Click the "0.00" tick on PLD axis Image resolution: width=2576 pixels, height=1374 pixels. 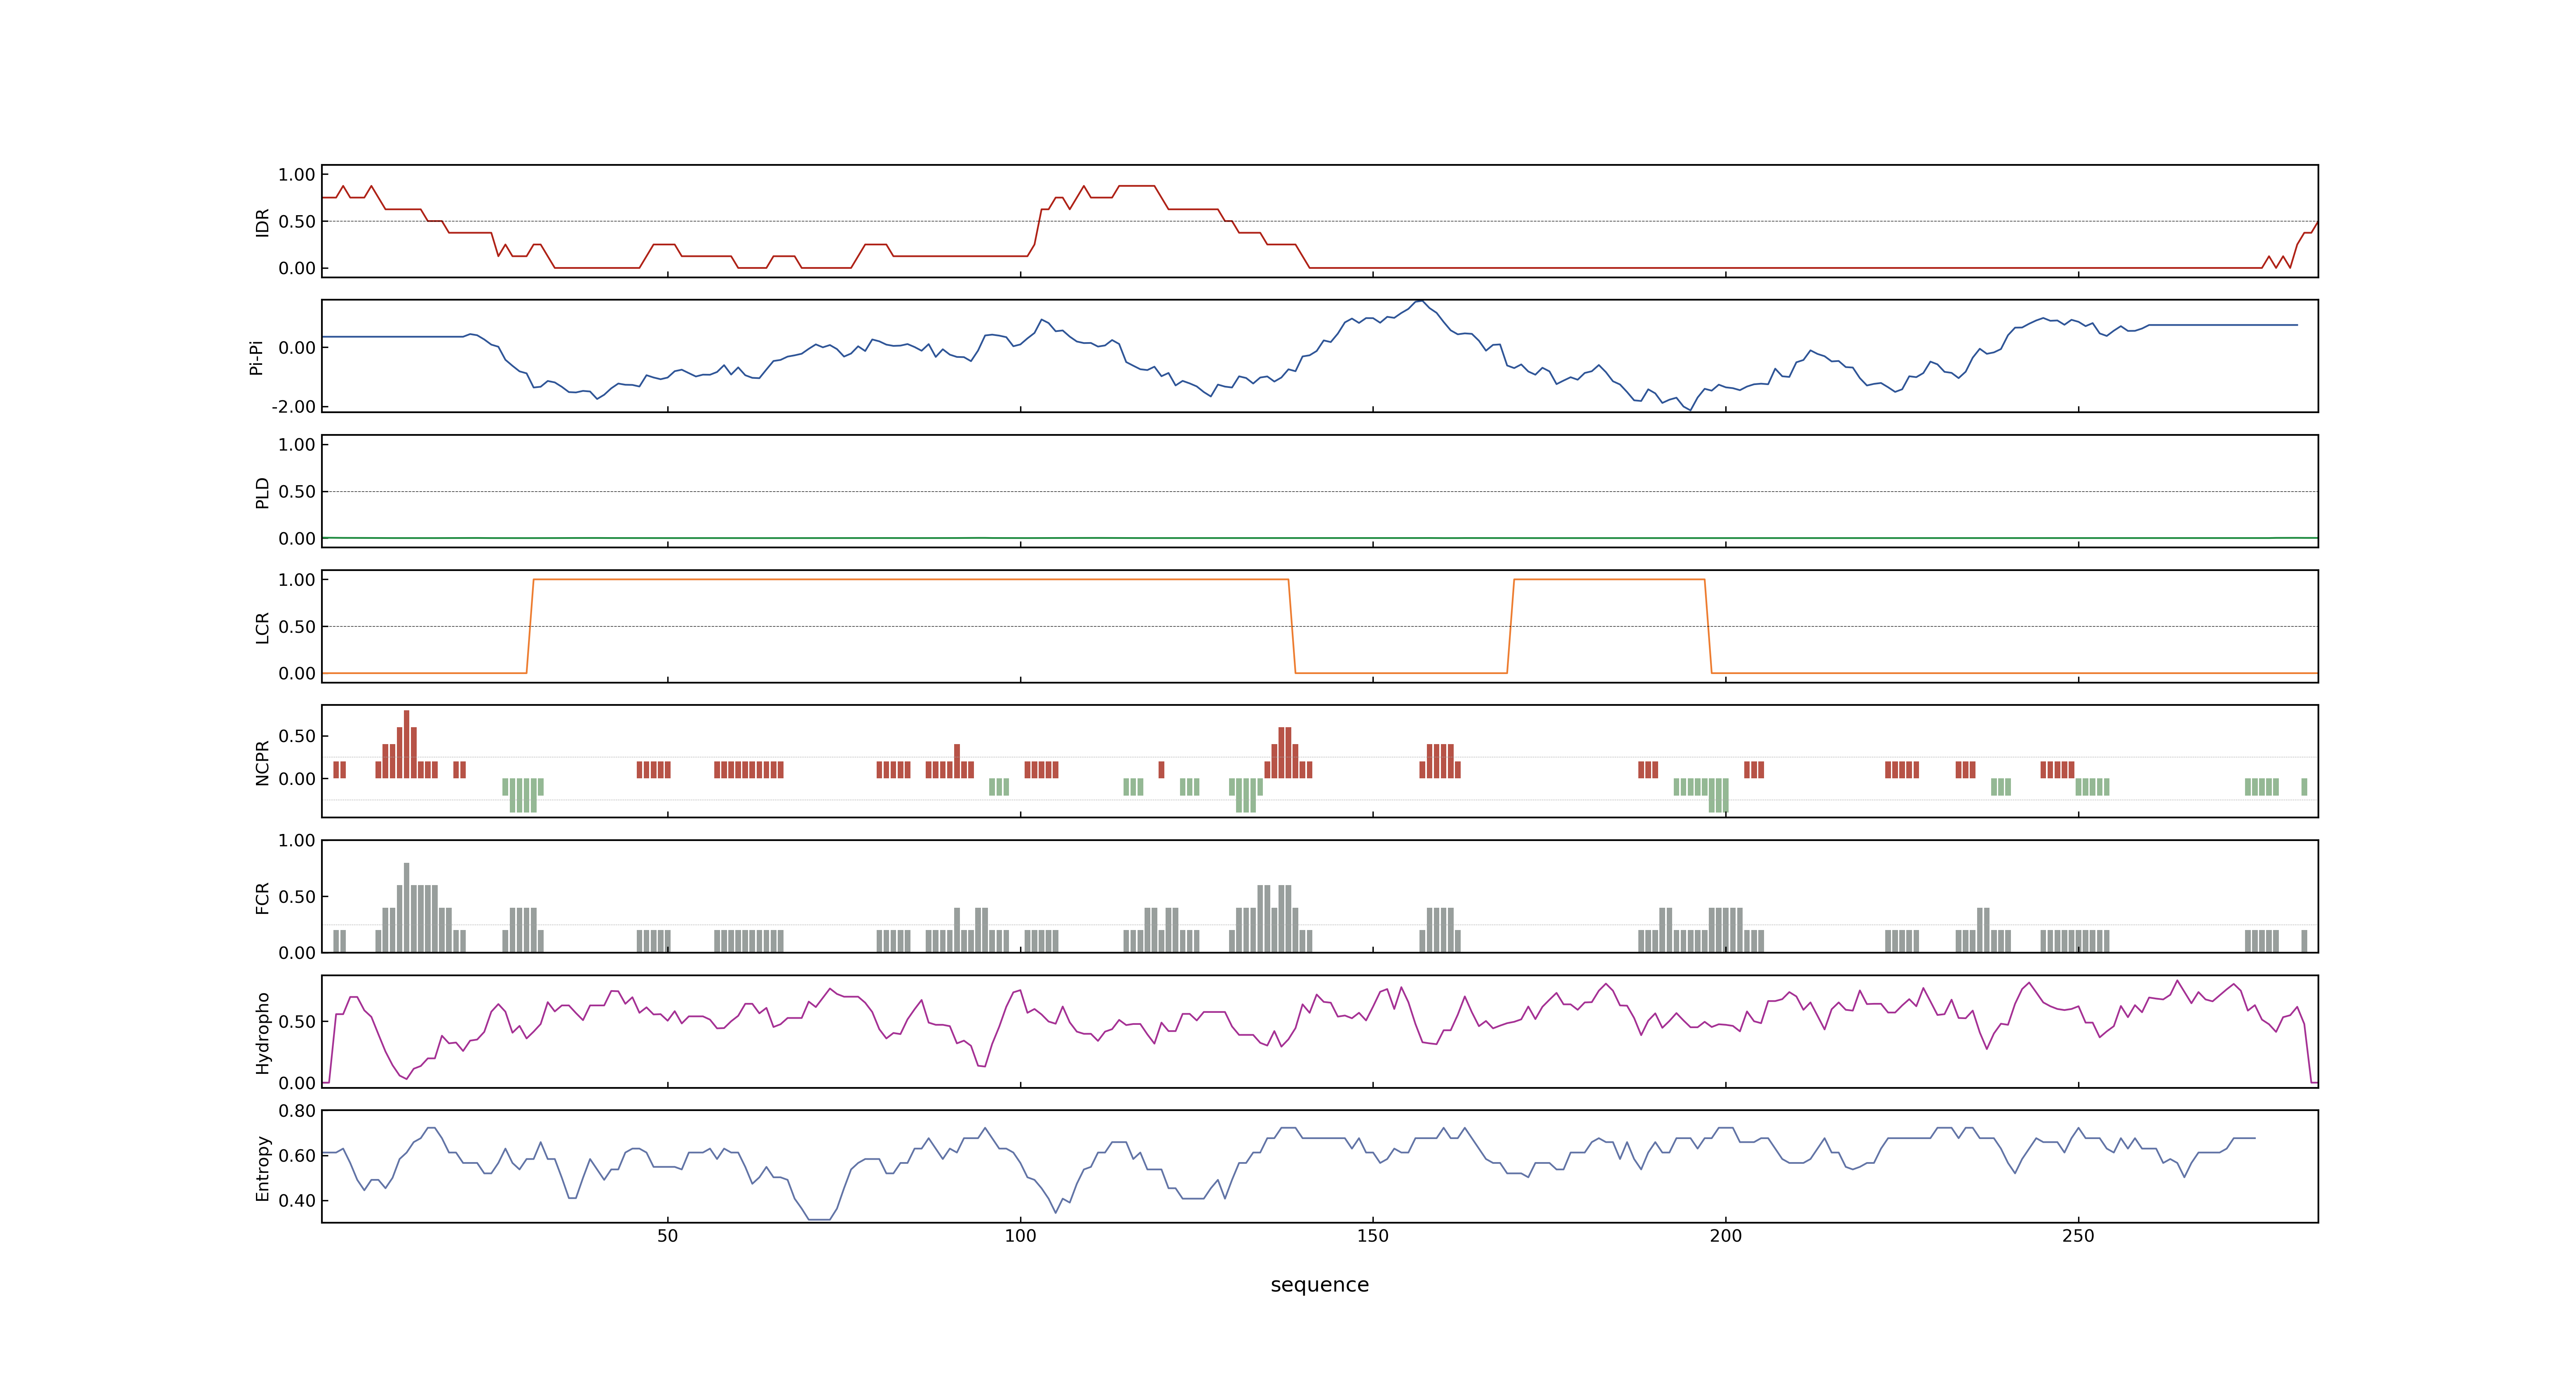point(297,538)
